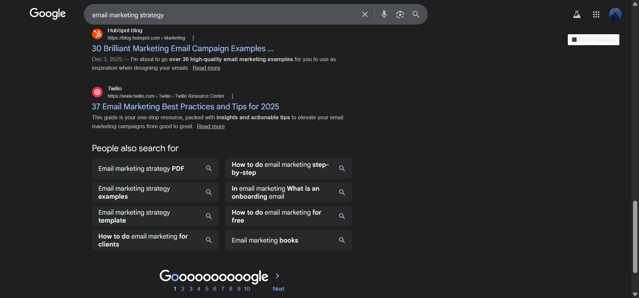The width and height of the screenshot is (639, 298).
Task: Search Email marketing books suggestion
Action: 289,240
